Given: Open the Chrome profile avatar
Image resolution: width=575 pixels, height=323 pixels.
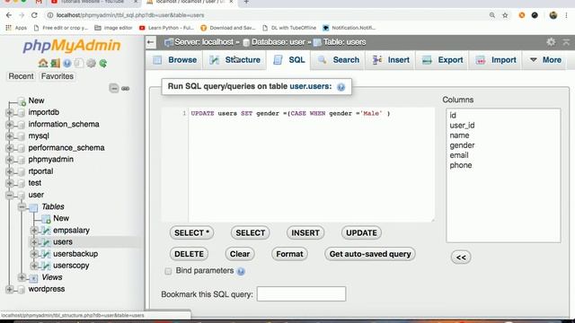Looking at the screenshot, I should tap(553, 15).
